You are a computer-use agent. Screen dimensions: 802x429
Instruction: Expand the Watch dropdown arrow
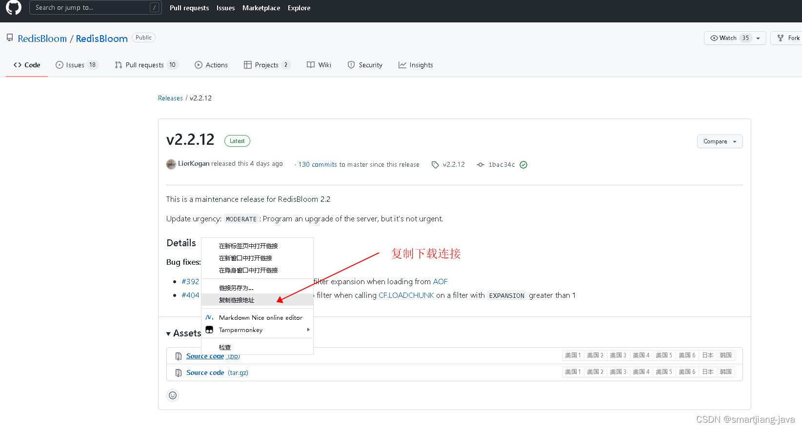pos(758,38)
